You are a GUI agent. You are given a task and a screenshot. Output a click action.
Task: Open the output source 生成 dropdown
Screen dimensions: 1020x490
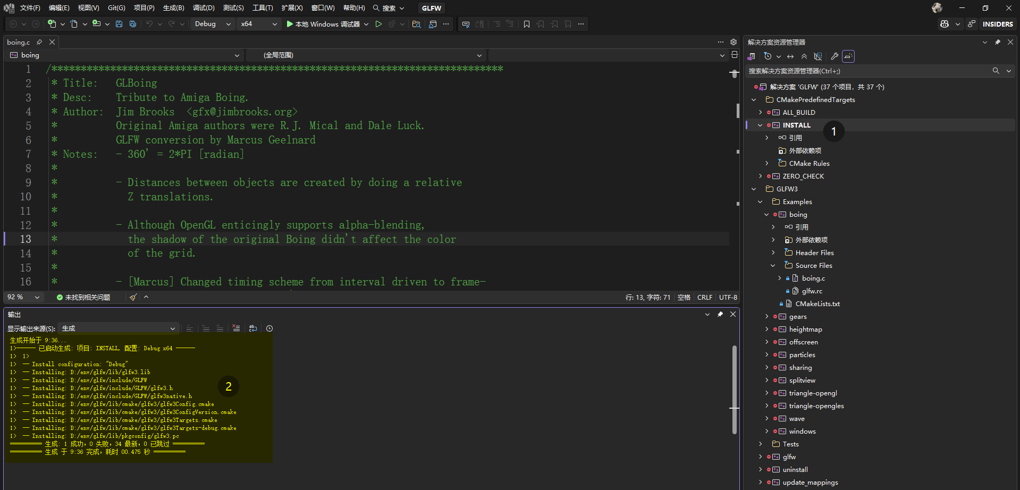(118, 328)
